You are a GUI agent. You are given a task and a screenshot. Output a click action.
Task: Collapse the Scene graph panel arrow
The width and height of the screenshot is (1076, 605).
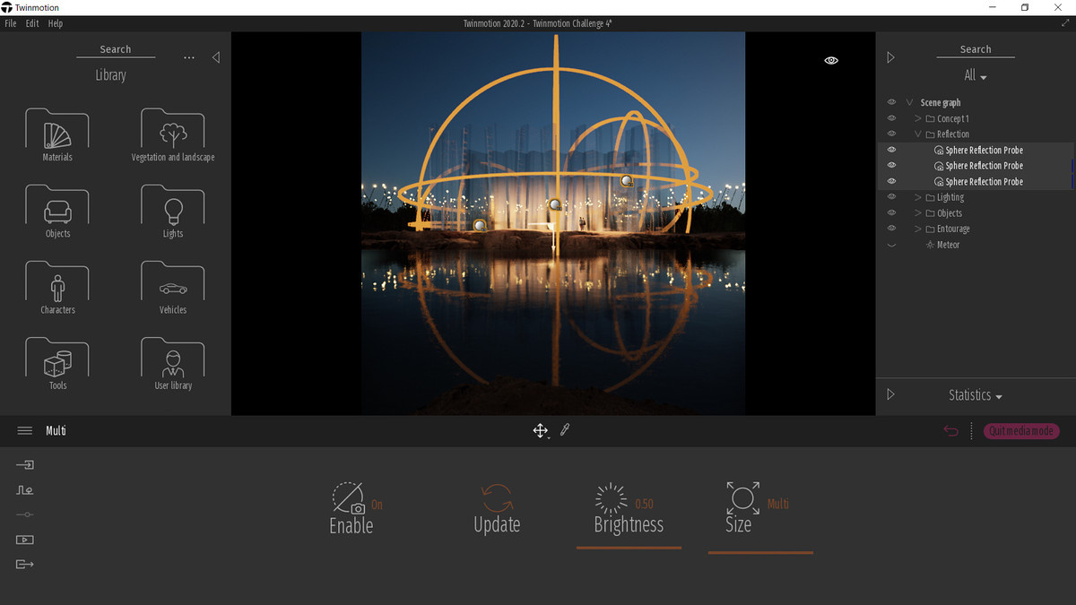890,57
